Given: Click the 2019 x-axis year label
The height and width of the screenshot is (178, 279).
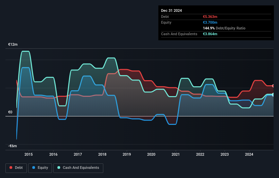Looking at the screenshot, I should (x=127, y=154).
